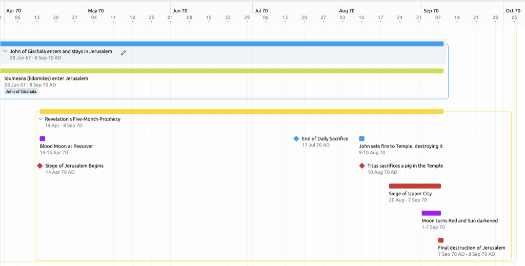The image size is (525, 266).
Task: Click the red diamond for Siege of Jerusalem Begins
Action: (x=40, y=166)
